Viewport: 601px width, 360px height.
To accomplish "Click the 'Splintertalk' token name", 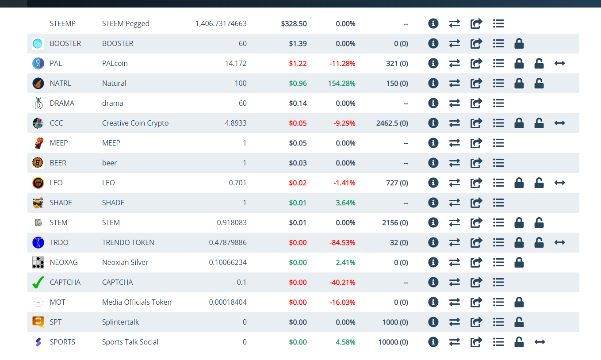I will 120,322.
